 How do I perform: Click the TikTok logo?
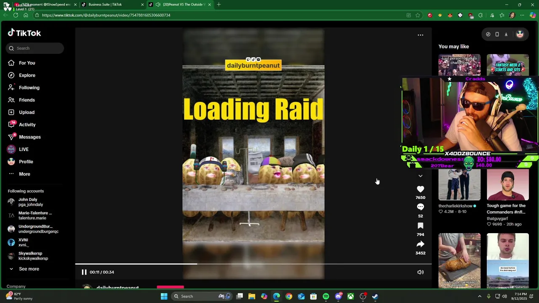[x=24, y=33]
